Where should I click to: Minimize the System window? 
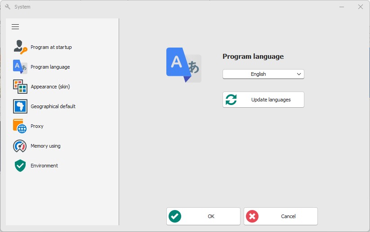point(342,7)
